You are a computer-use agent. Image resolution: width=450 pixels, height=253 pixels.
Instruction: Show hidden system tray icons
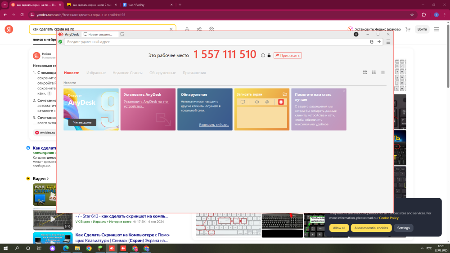tap(422, 248)
